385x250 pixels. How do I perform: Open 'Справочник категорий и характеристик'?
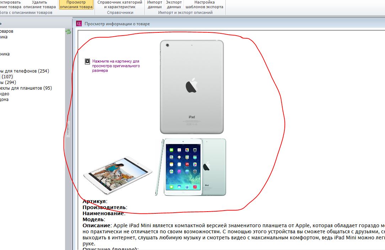pos(120,5)
